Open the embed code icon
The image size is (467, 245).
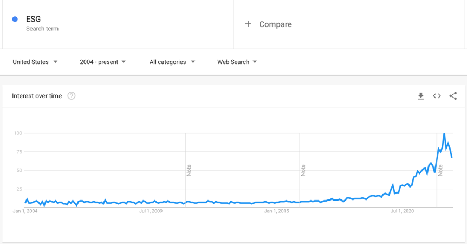(x=437, y=96)
